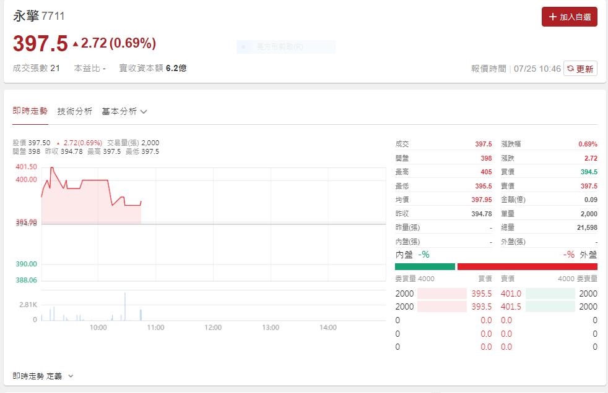Image resolution: width=608 pixels, height=393 pixels.
Task: Click the tallest volume bar in the chart
Action: (x=124, y=306)
